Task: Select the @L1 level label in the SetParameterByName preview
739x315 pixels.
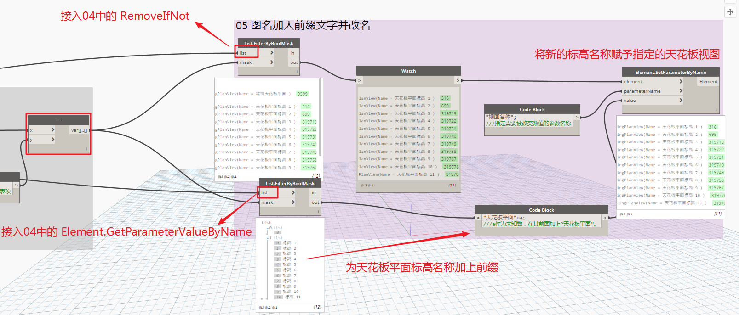Action: (x=630, y=214)
